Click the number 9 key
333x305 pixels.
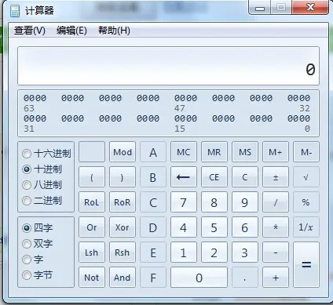245,202
